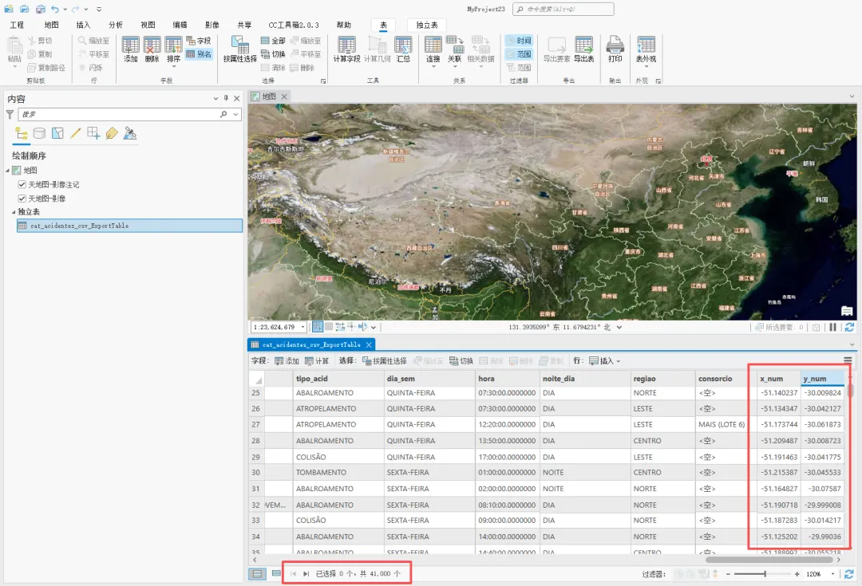Open the map scale dropdown 1:23,624,679
This screenshot has height=586, width=862.
click(303, 327)
